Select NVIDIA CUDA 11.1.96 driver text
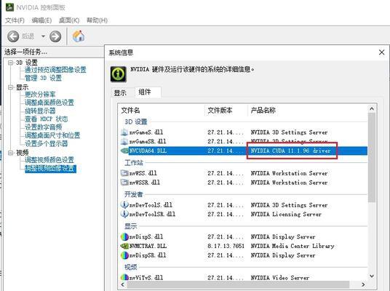Screen dimensions: 390x291 coord(290,151)
